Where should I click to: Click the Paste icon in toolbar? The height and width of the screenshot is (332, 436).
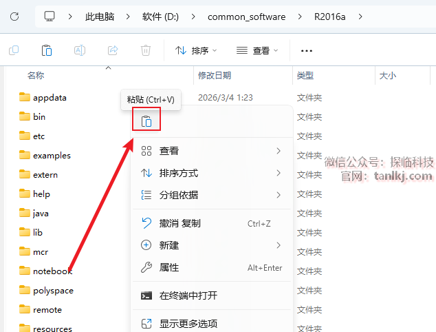[47, 50]
